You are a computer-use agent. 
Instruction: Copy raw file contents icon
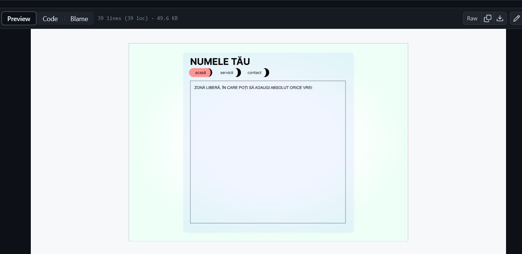487,18
